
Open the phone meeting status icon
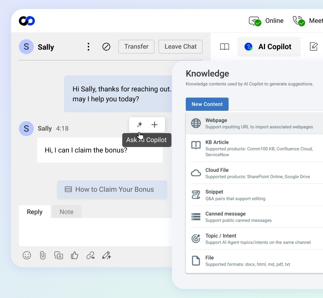[x=299, y=21]
